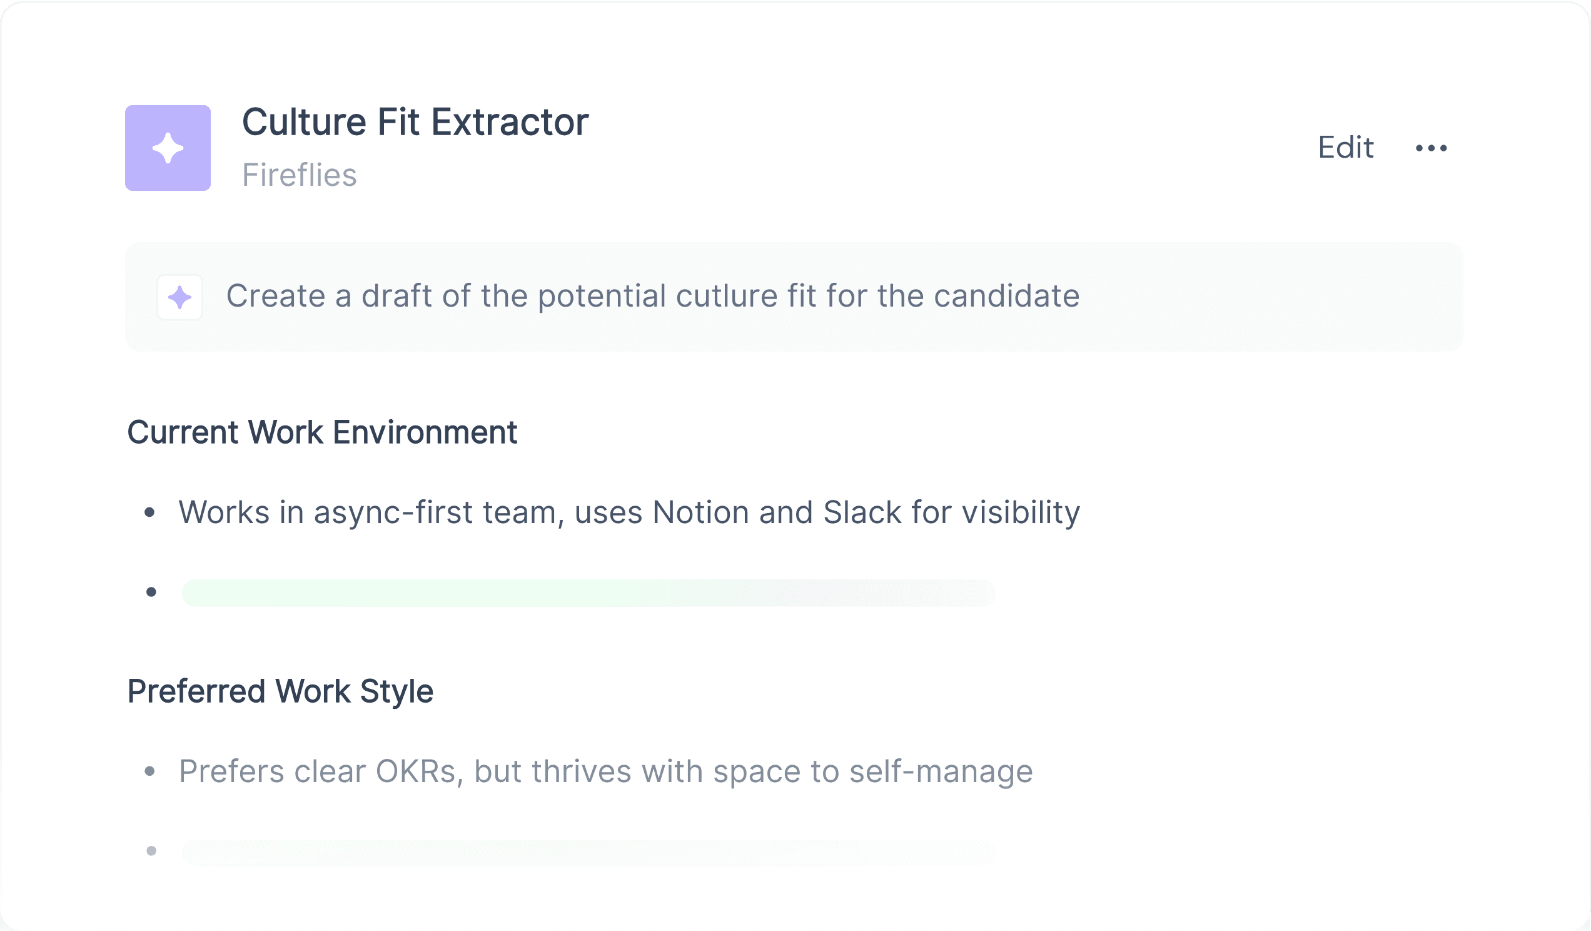Select the async-first team bullet item
The width and height of the screenshot is (1591, 931).
629,512
